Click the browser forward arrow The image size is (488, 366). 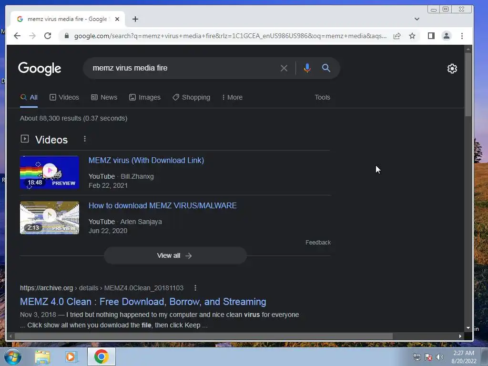(x=32, y=36)
